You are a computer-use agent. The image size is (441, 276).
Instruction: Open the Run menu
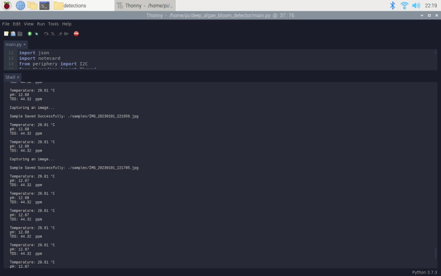41,24
